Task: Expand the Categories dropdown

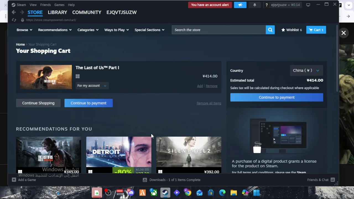Action: click(88, 30)
